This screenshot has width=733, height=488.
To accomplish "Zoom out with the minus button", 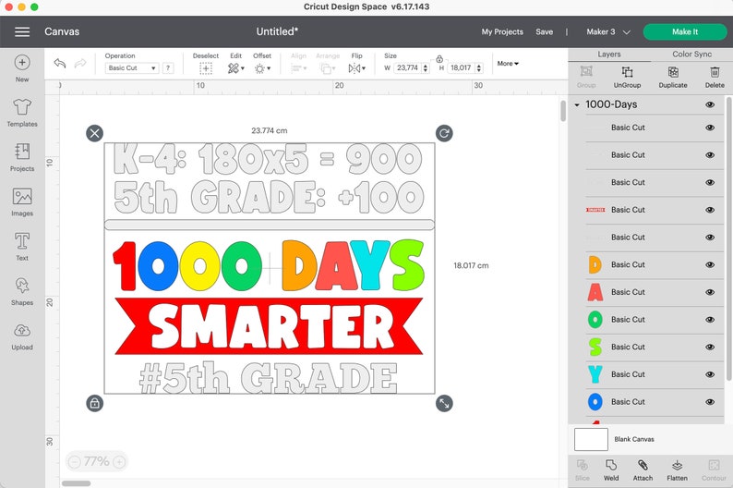I will pos(75,462).
